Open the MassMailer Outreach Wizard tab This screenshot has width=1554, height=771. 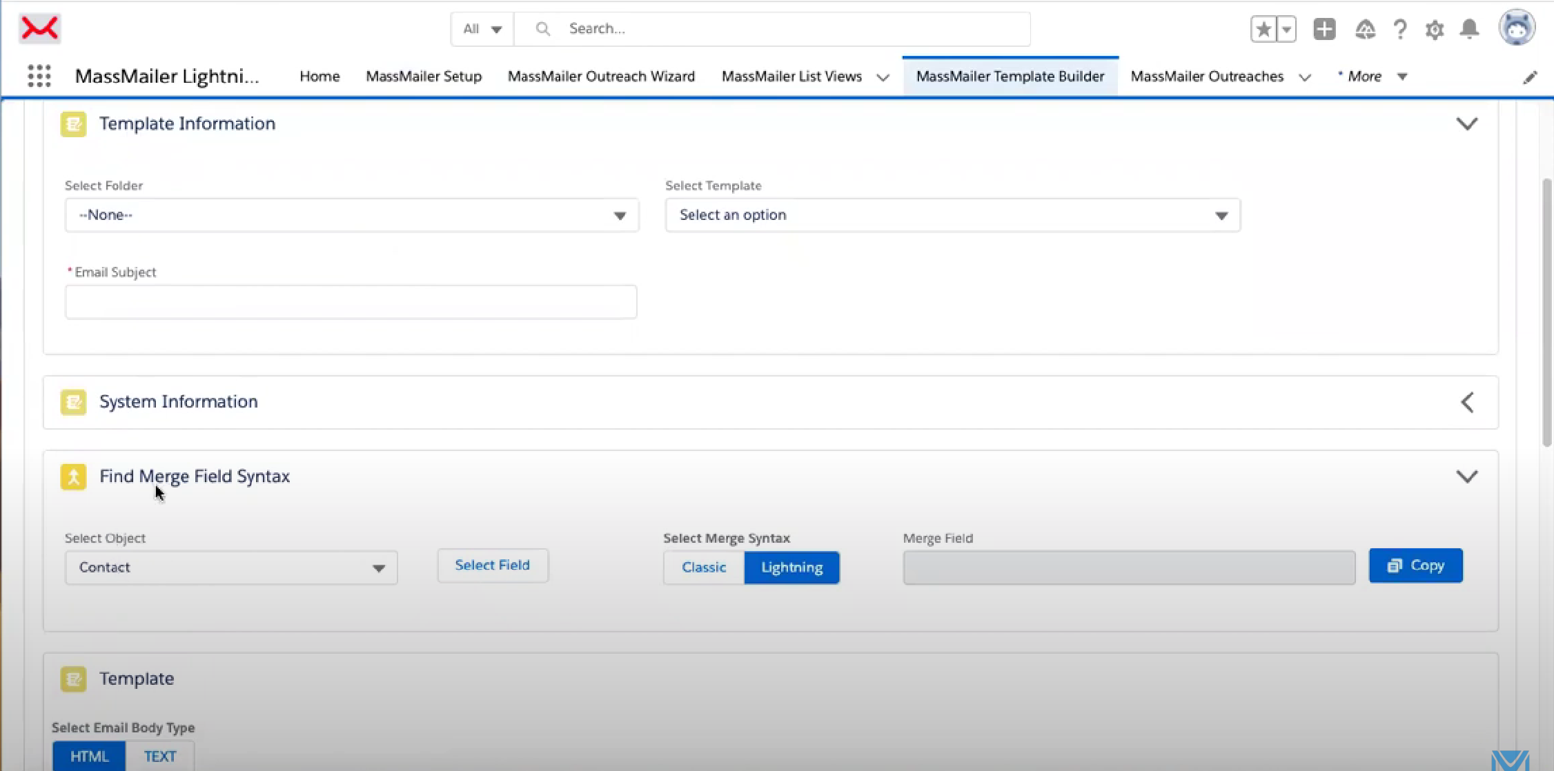coord(601,77)
